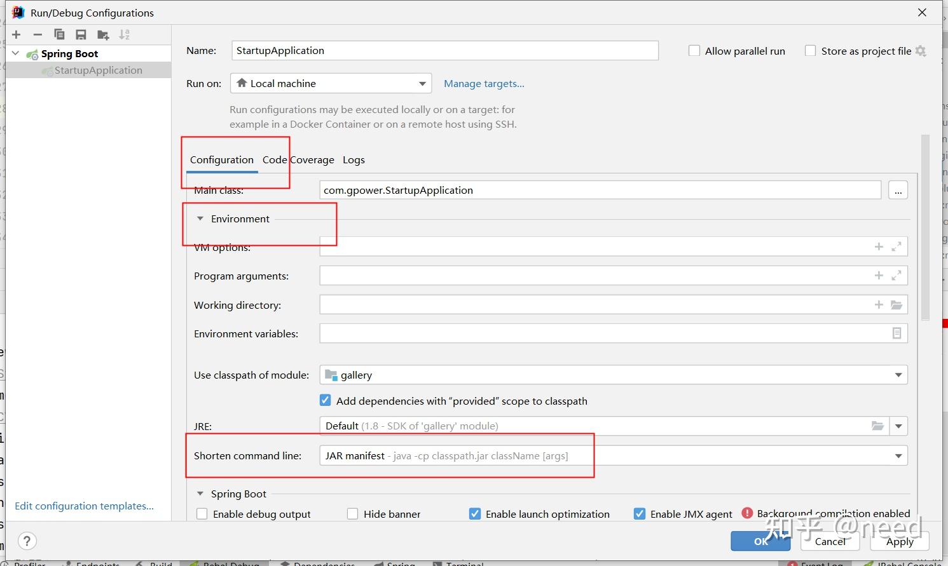The height and width of the screenshot is (566, 948).
Task: Click the Apply button
Action: [900, 541]
